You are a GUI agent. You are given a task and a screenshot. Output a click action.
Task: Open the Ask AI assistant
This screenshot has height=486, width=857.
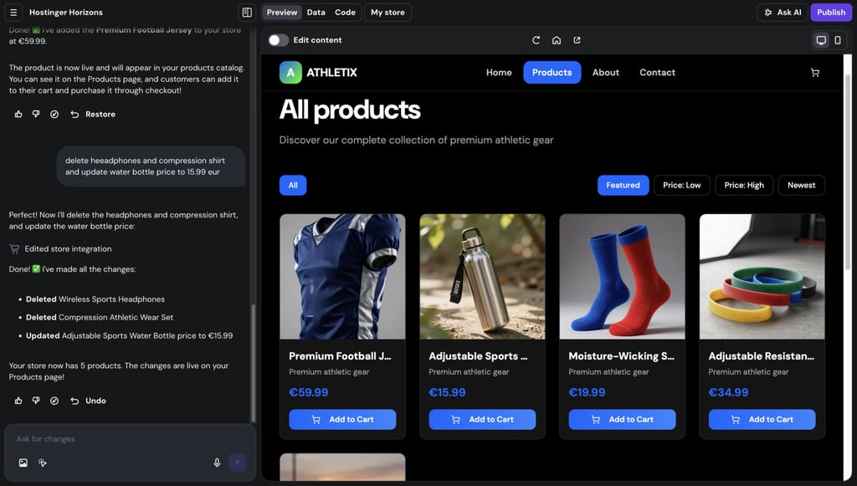pyautogui.click(x=783, y=12)
